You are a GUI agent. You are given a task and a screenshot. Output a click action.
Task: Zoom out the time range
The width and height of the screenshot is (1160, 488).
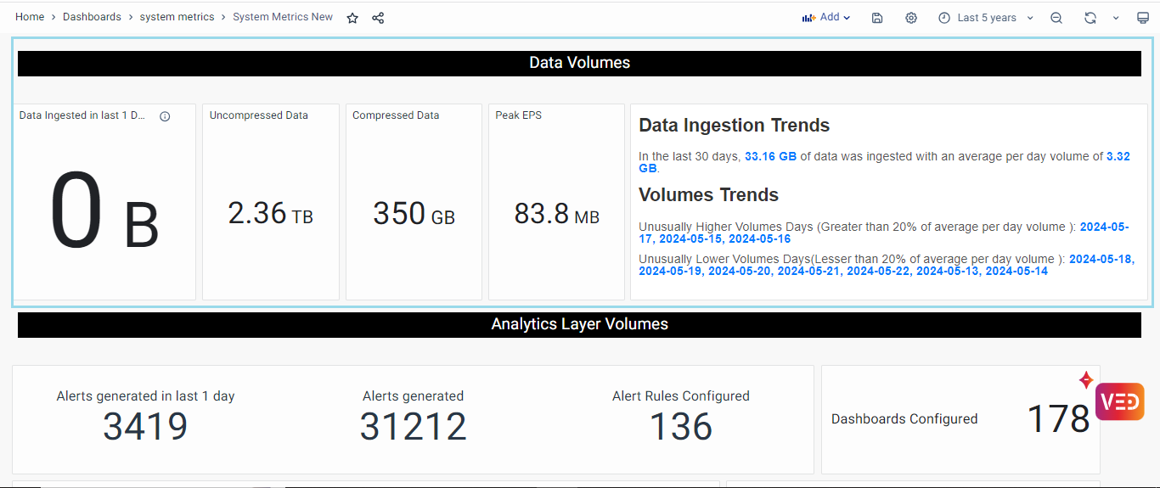coord(1056,18)
